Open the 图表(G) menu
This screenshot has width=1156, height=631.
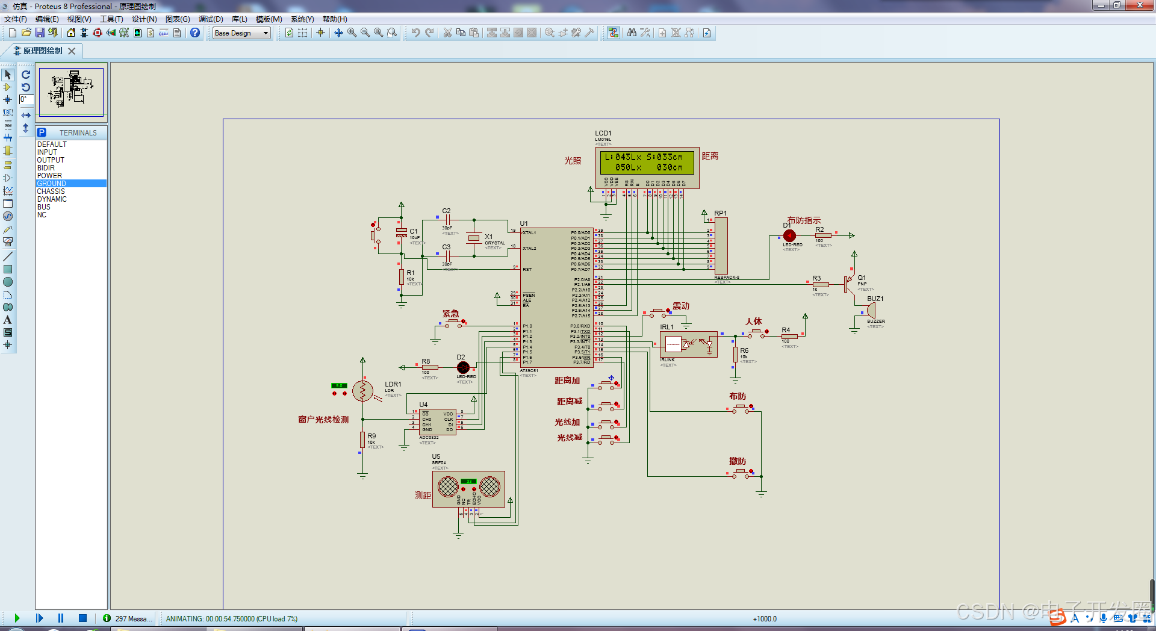178,19
